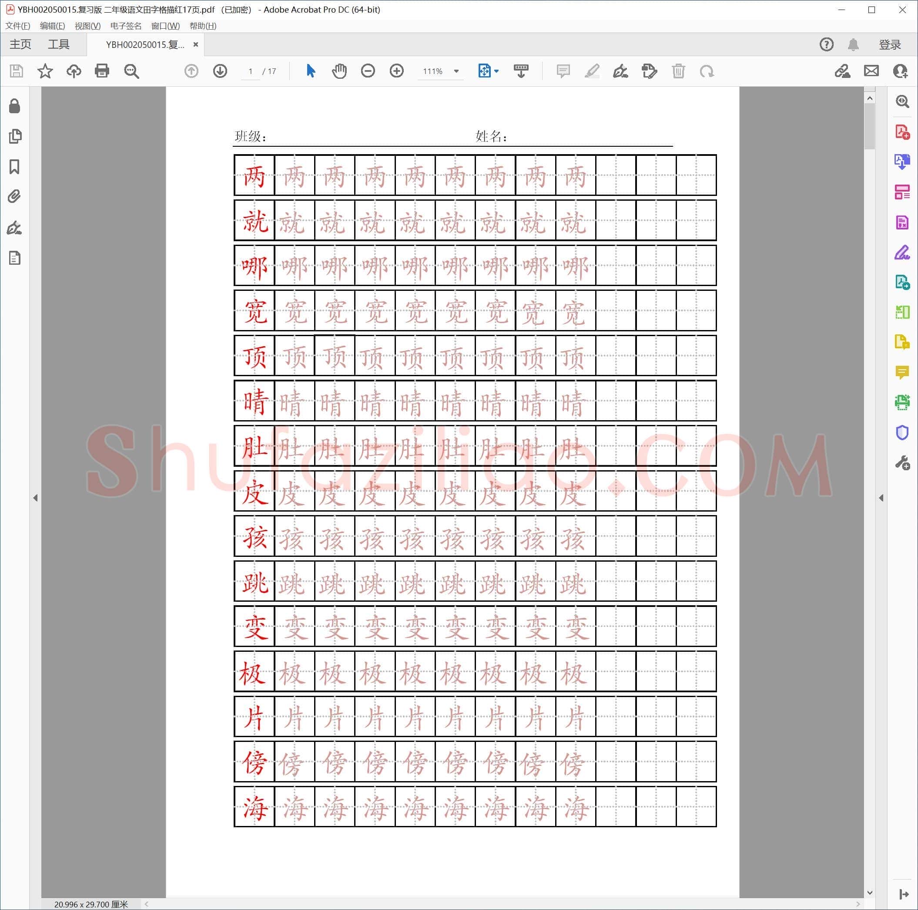
Task: Open the Comment tool in right pane
Action: (x=902, y=372)
